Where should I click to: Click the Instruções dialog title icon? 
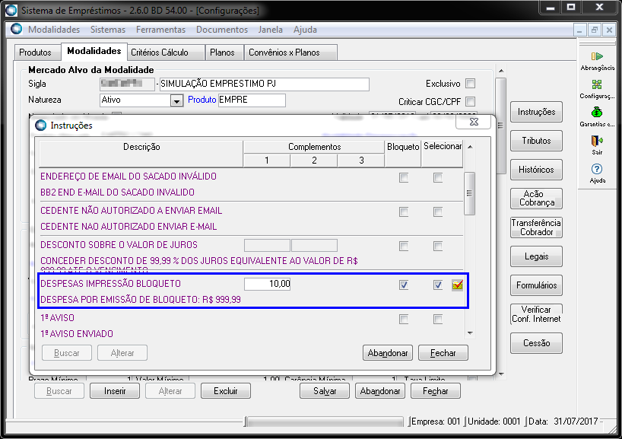click(40, 126)
